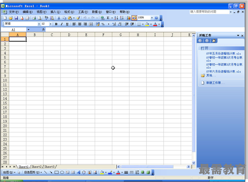Click the 其他... link in task pane
This screenshot has height=182, width=248.
coord(211,75)
